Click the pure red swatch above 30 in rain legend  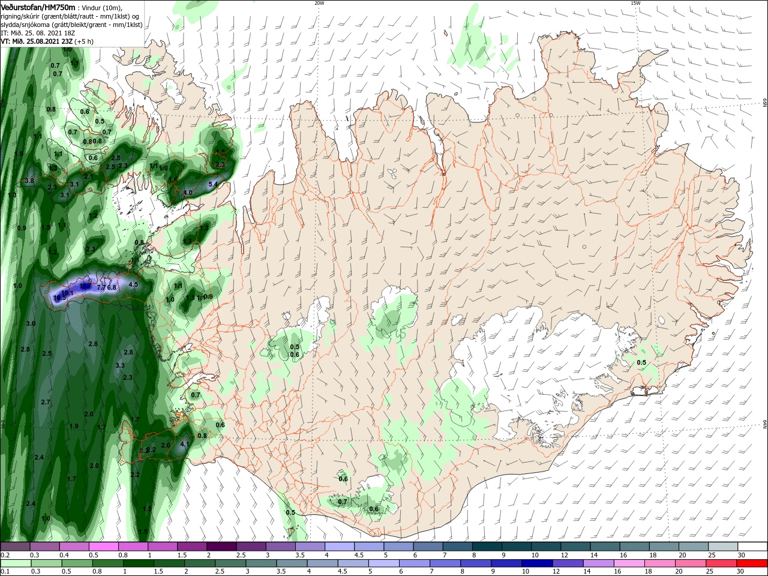(752, 563)
